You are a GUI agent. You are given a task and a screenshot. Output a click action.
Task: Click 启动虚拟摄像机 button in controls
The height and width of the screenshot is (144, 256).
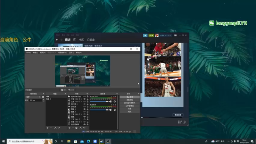[130, 103]
